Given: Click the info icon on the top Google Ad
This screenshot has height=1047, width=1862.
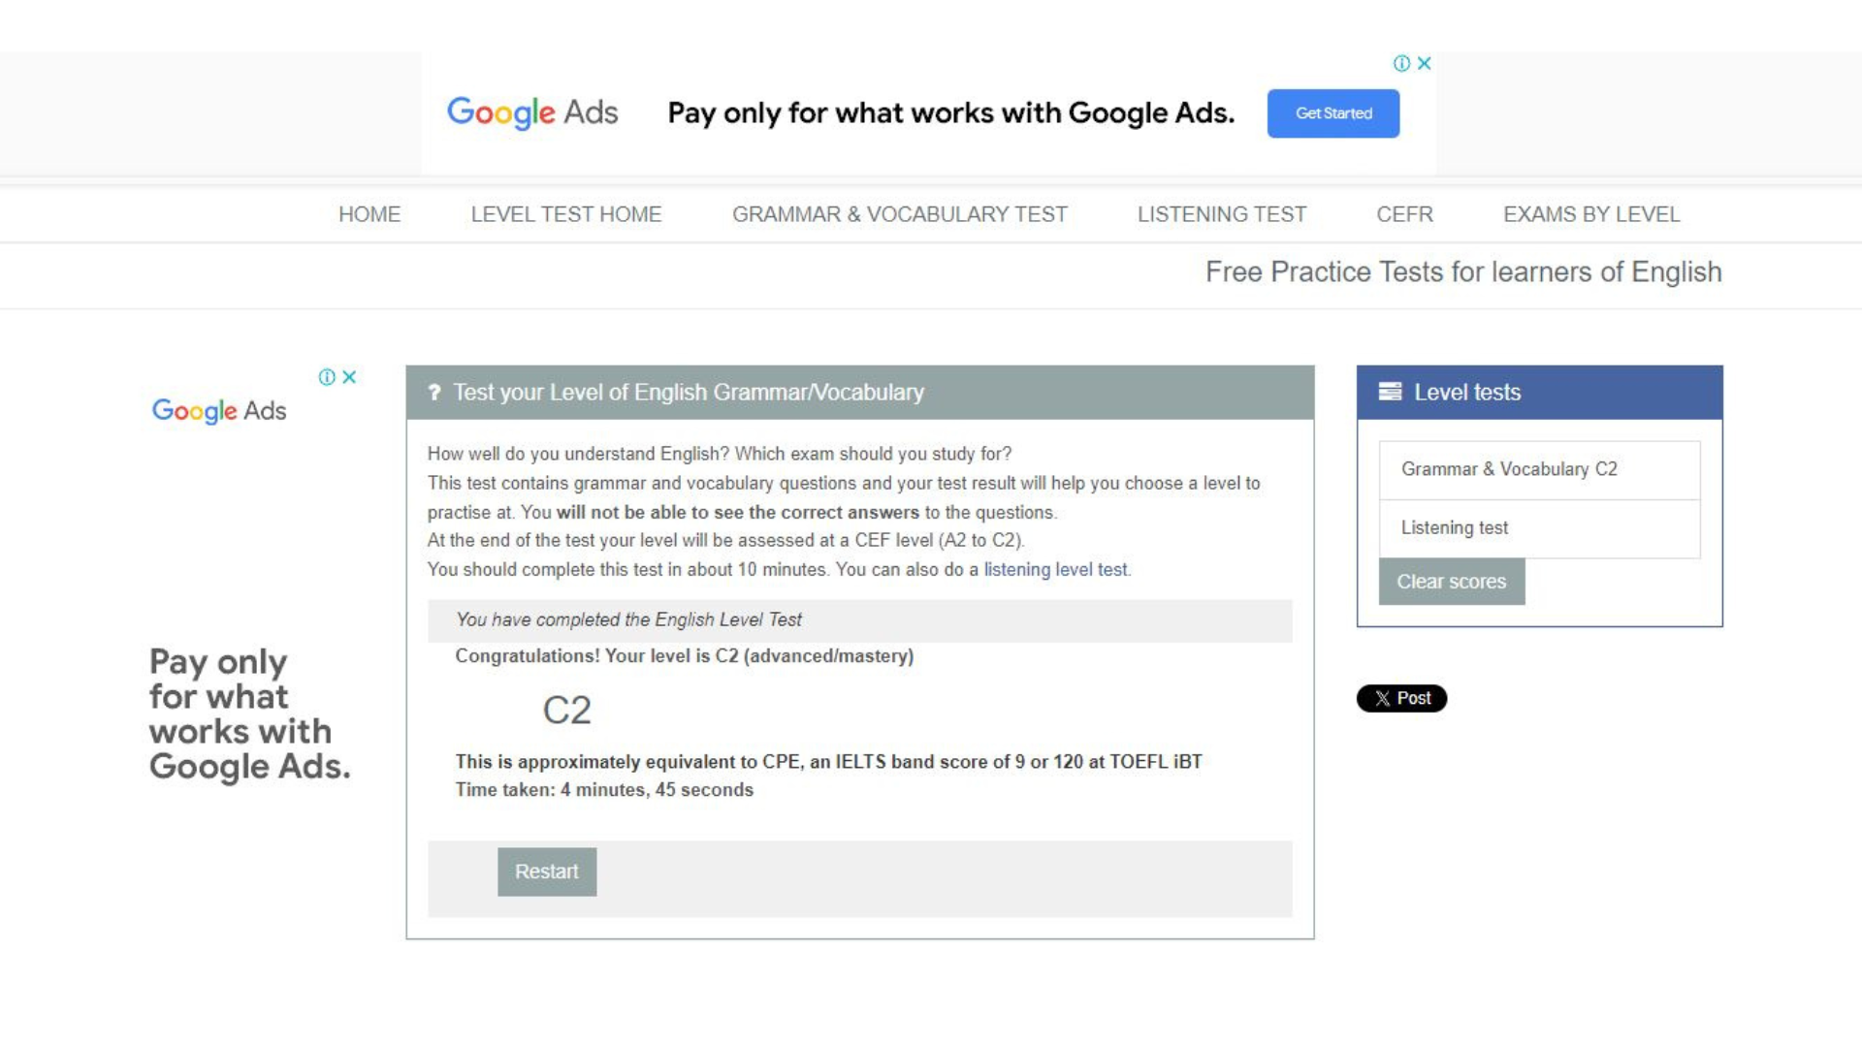Looking at the screenshot, I should (x=1403, y=63).
